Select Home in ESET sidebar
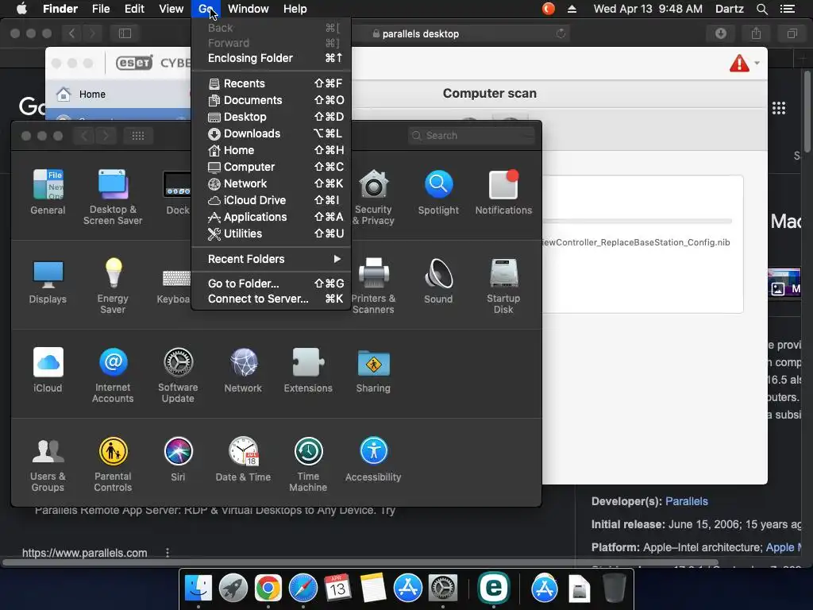This screenshot has width=813, height=610. coord(119,95)
